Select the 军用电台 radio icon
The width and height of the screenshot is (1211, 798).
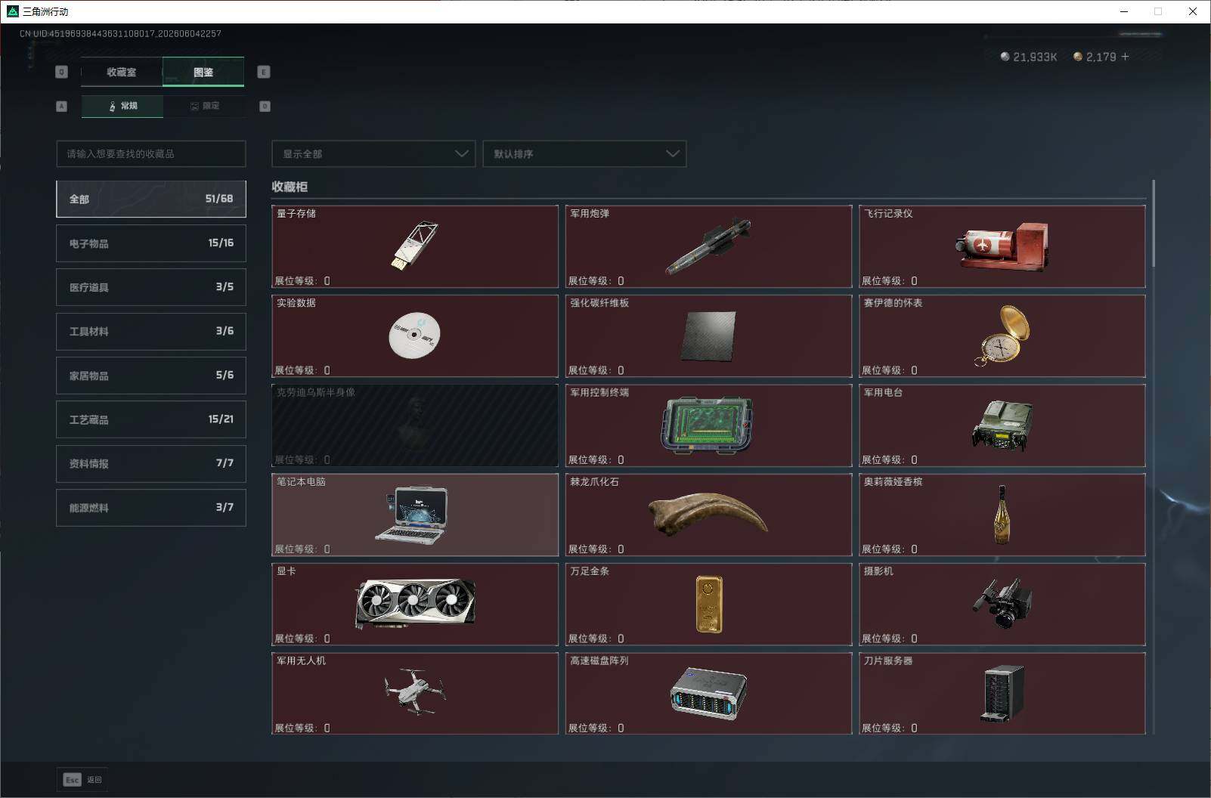[1002, 425]
